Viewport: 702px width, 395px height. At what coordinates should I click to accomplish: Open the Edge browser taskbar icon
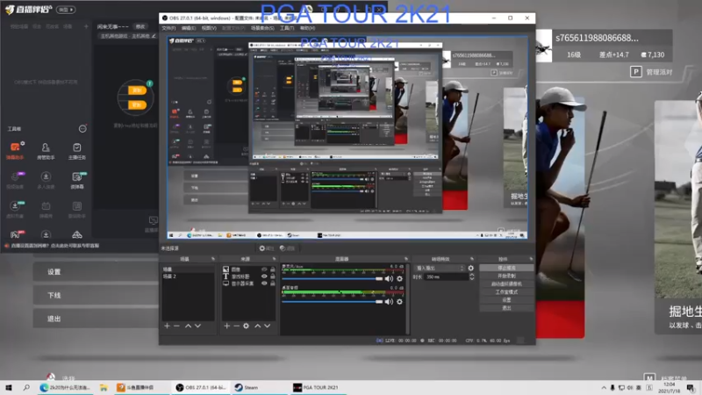pos(65,387)
